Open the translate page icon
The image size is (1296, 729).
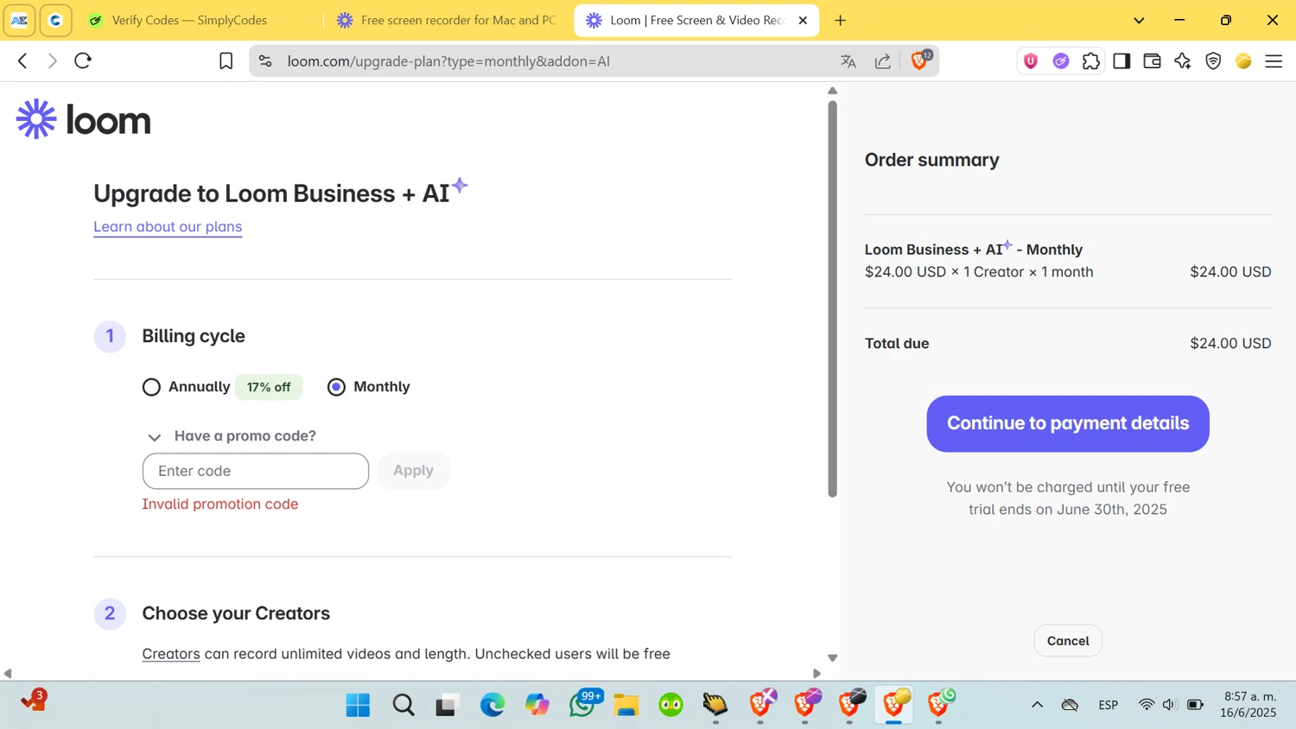pyautogui.click(x=848, y=61)
